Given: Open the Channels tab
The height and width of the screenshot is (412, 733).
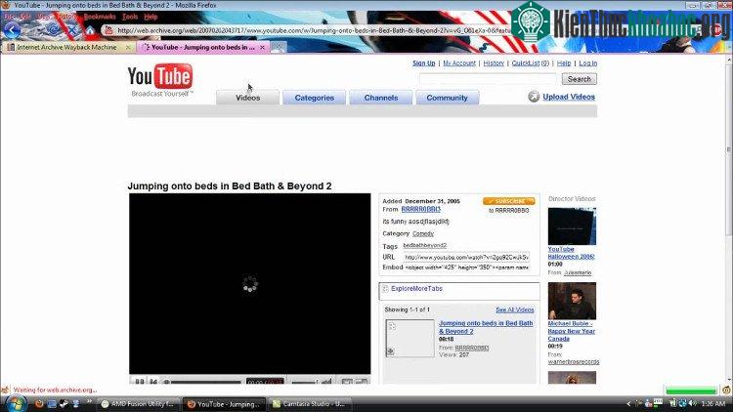Looking at the screenshot, I should 381,98.
